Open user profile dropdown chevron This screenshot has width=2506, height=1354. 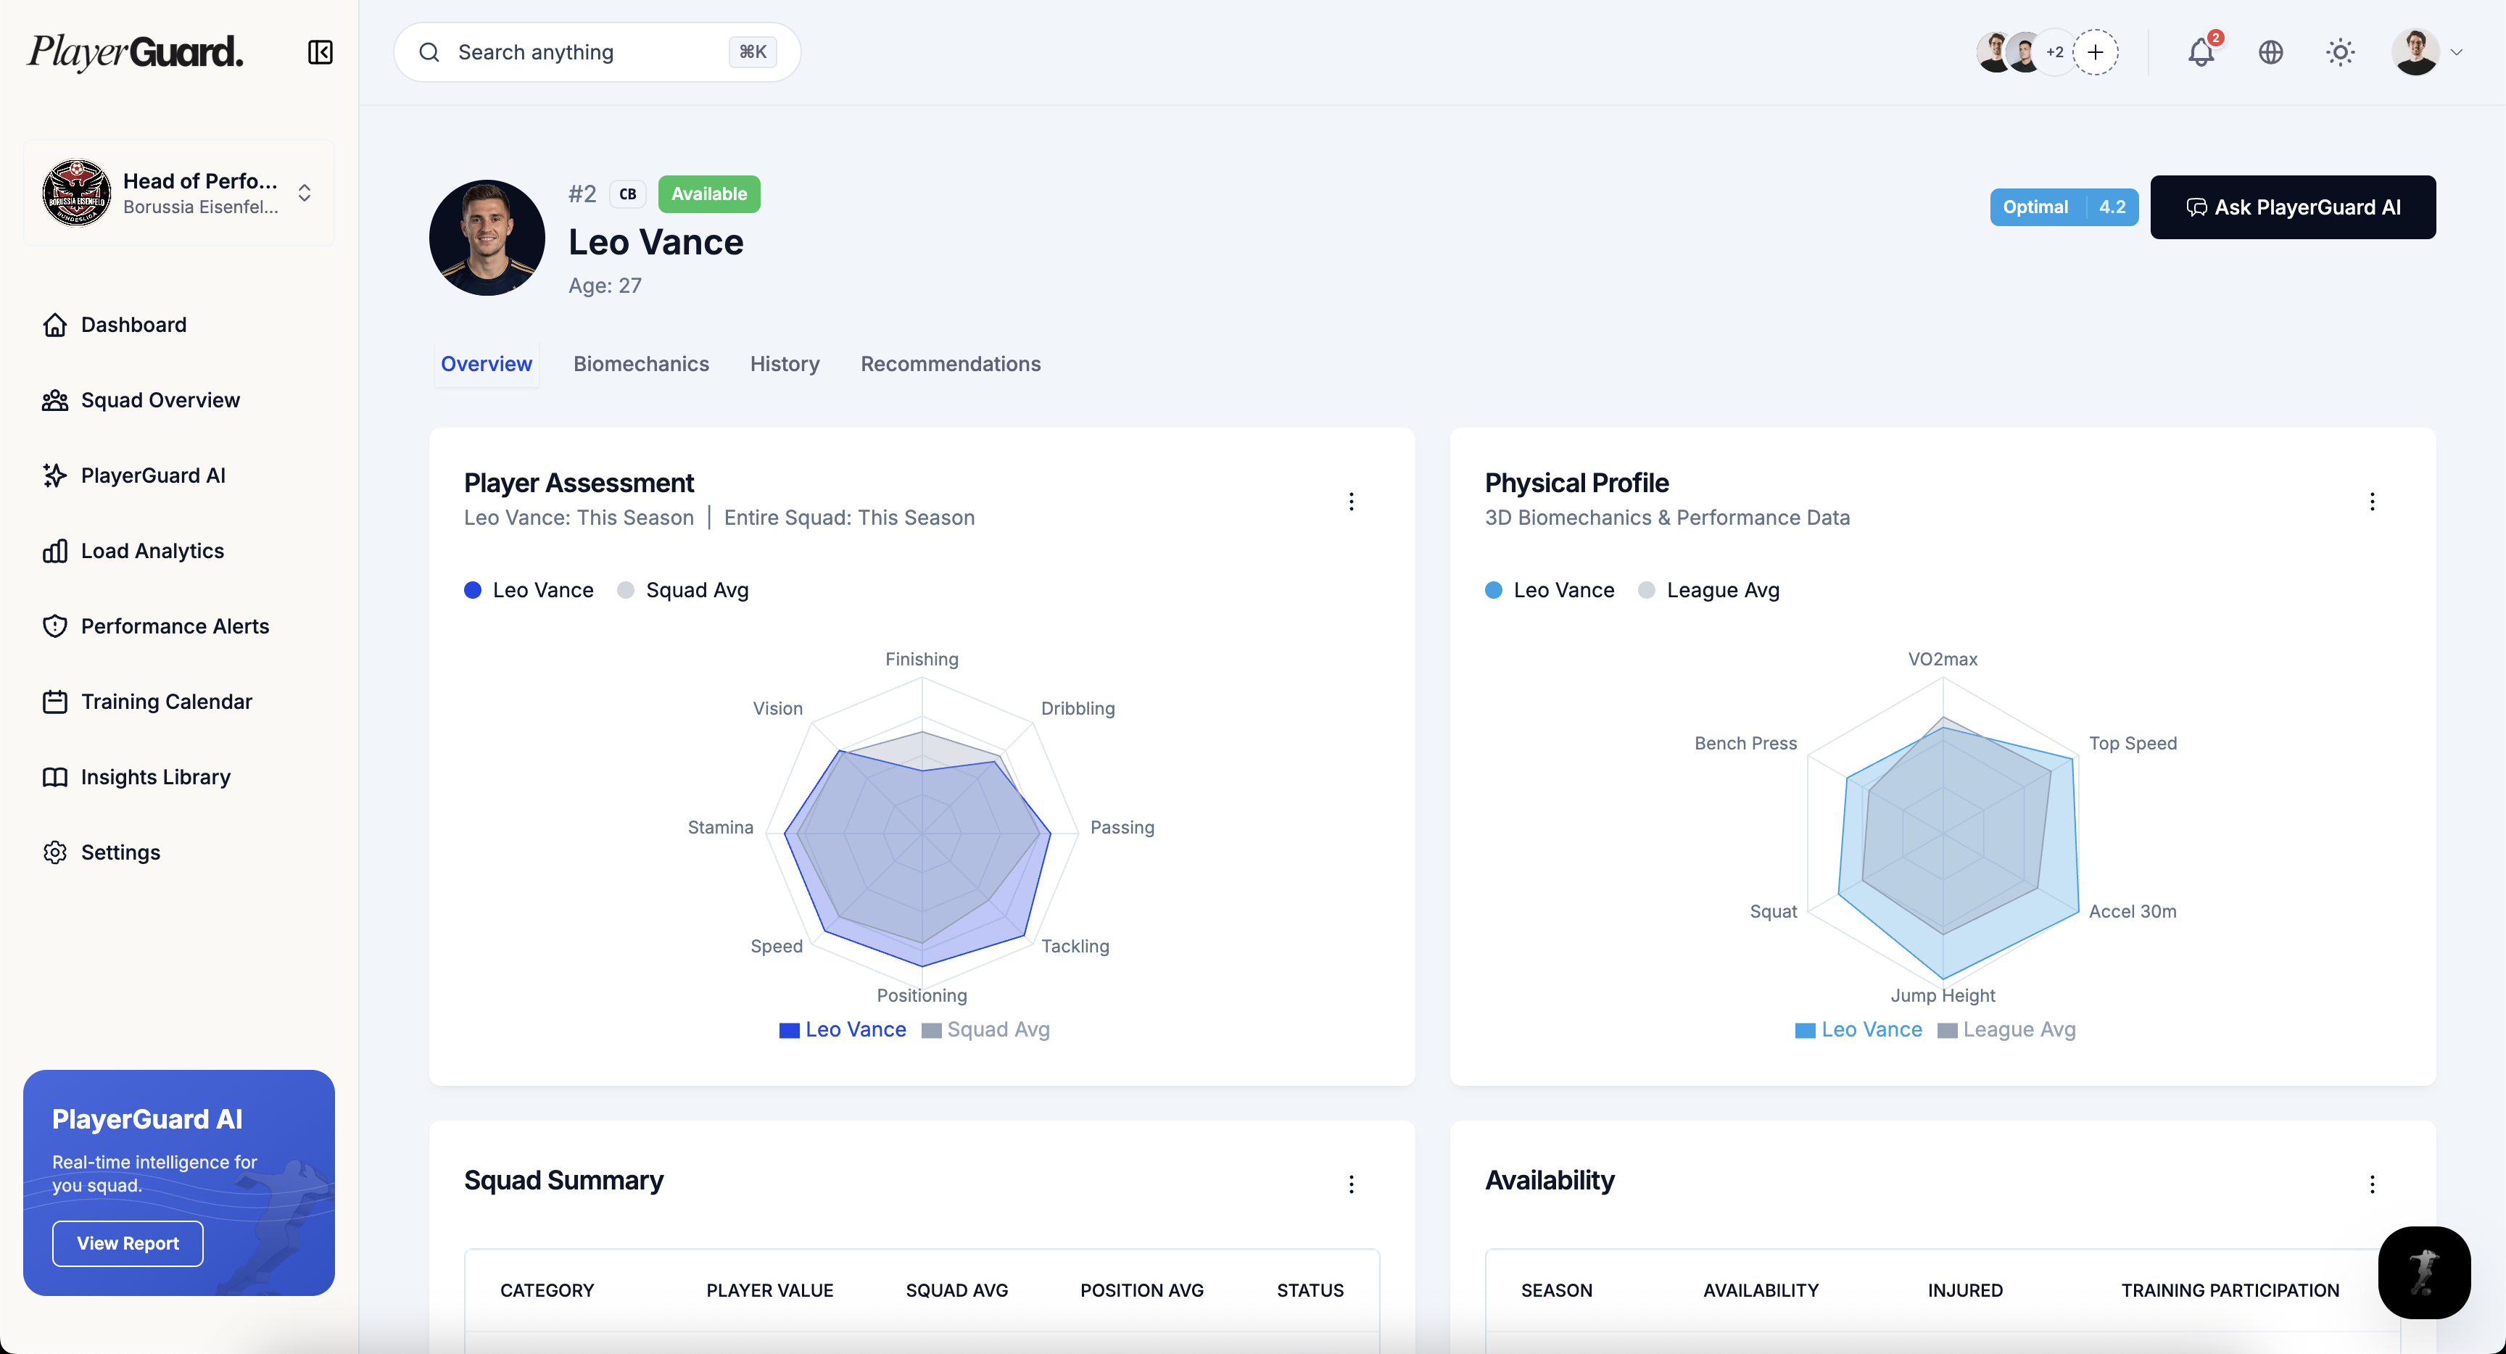(x=2457, y=52)
